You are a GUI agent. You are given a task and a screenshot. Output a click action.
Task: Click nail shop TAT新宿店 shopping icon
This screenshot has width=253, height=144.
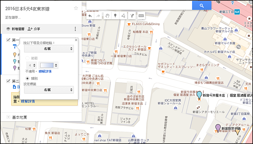pyautogui.click(x=100, y=136)
